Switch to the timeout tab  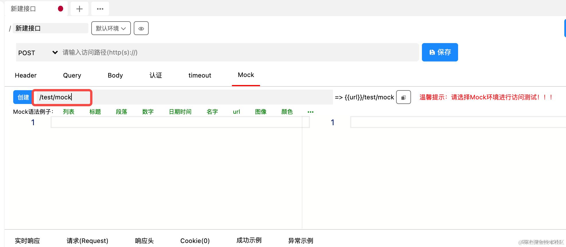click(x=200, y=75)
